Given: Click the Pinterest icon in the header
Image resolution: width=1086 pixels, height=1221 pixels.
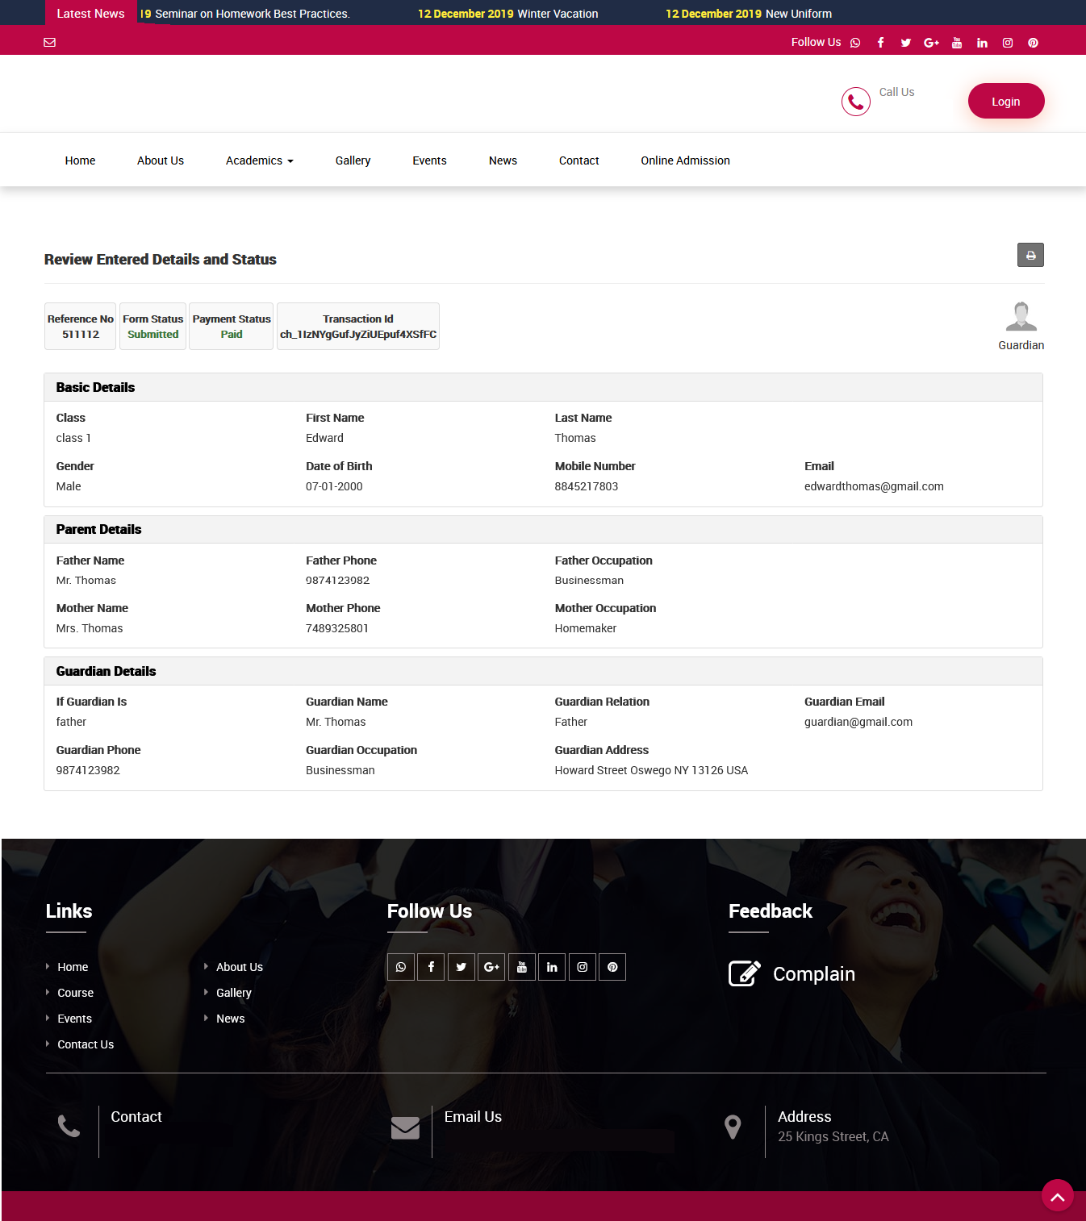Looking at the screenshot, I should [x=1033, y=42].
